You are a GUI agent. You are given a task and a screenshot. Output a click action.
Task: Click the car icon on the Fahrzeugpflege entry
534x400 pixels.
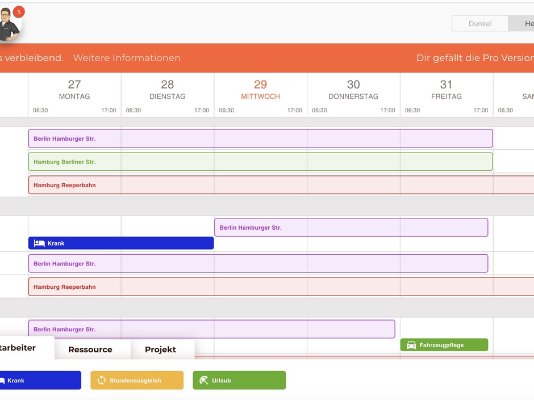pyautogui.click(x=411, y=344)
